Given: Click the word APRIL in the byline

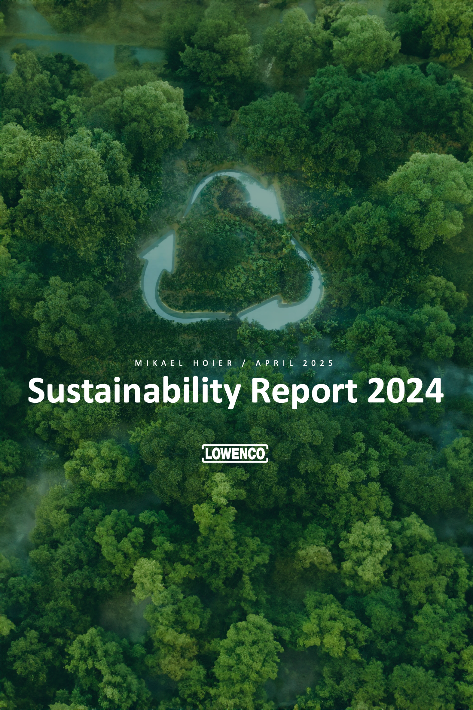Looking at the screenshot, I should coord(275,363).
